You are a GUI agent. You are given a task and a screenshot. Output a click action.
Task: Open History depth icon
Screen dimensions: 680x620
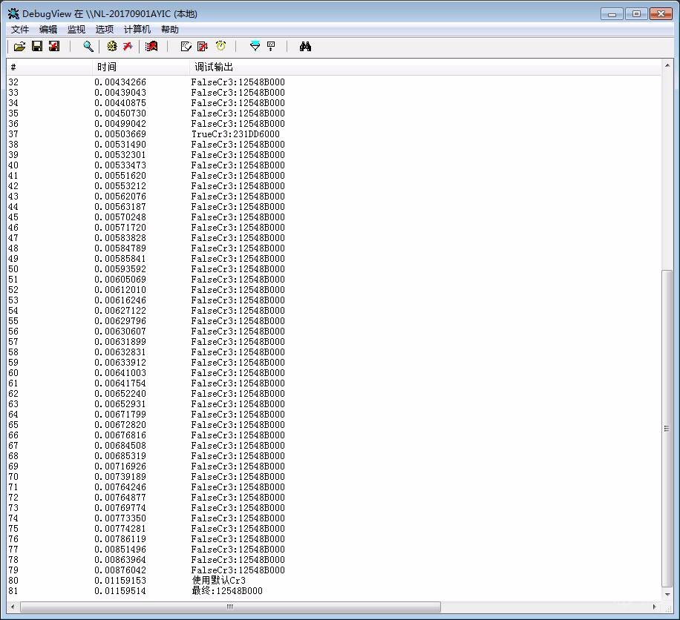[271, 47]
